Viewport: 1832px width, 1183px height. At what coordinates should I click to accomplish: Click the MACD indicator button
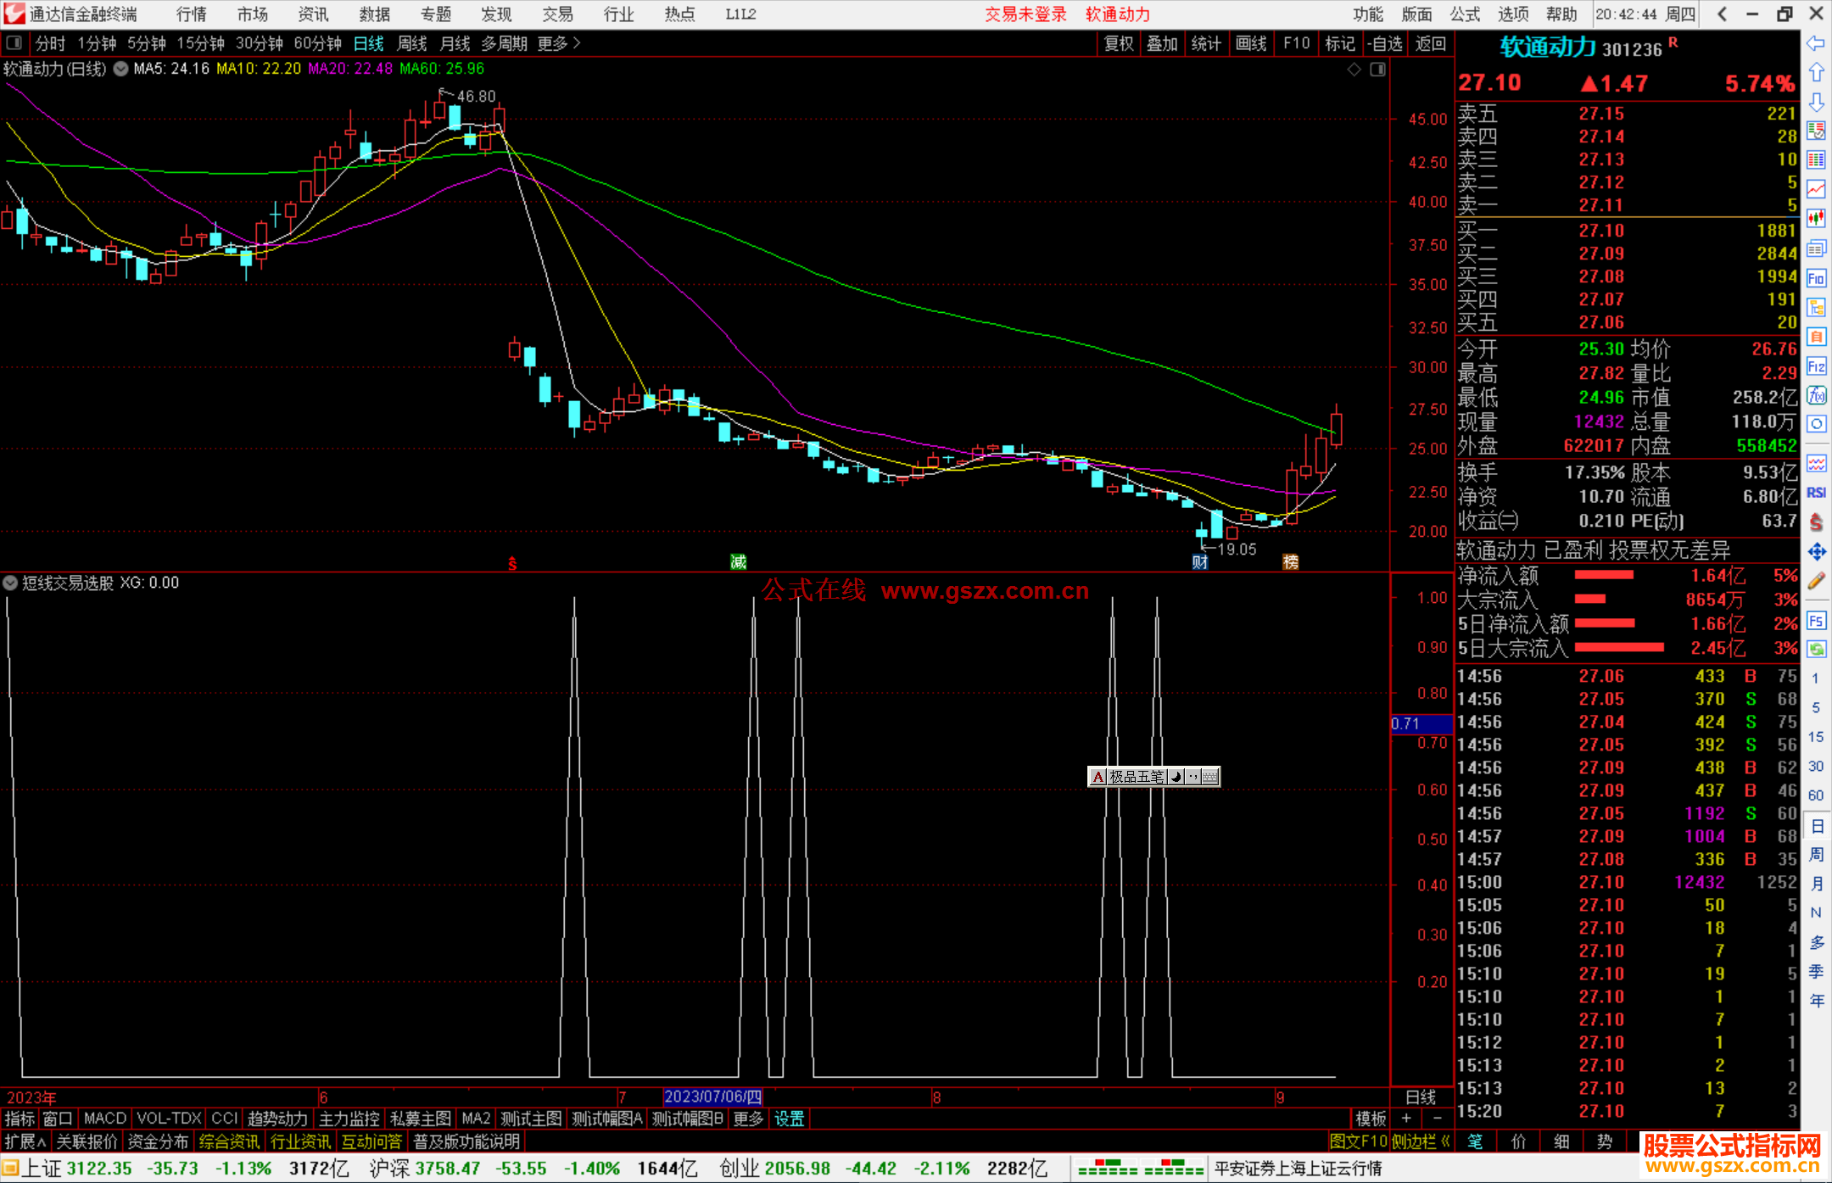pyautogui.click(x=105, y=1119)
